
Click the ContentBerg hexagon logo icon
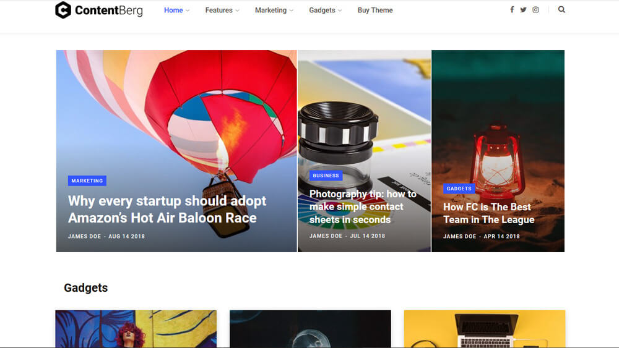click(63, 10)
